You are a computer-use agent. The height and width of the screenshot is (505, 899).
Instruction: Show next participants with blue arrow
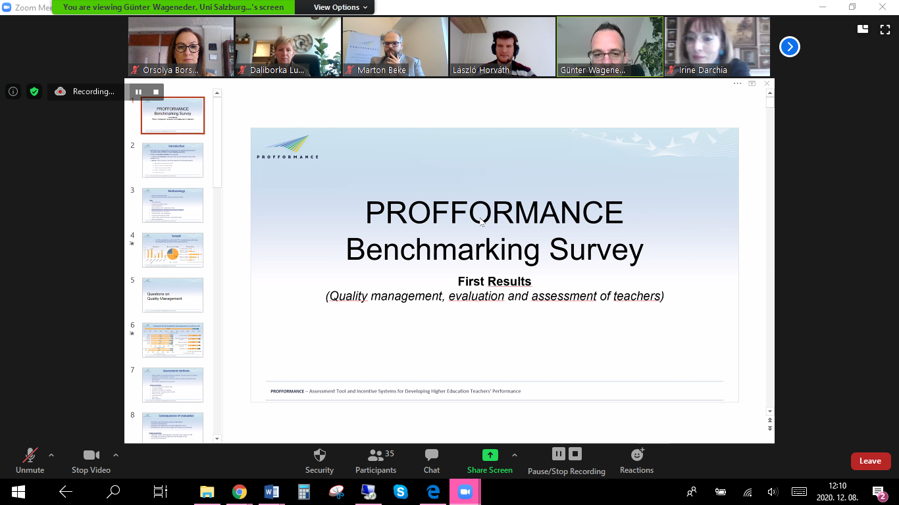tap(790, 47)
